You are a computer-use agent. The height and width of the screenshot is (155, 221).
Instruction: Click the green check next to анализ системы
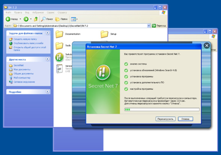(126, 64)
